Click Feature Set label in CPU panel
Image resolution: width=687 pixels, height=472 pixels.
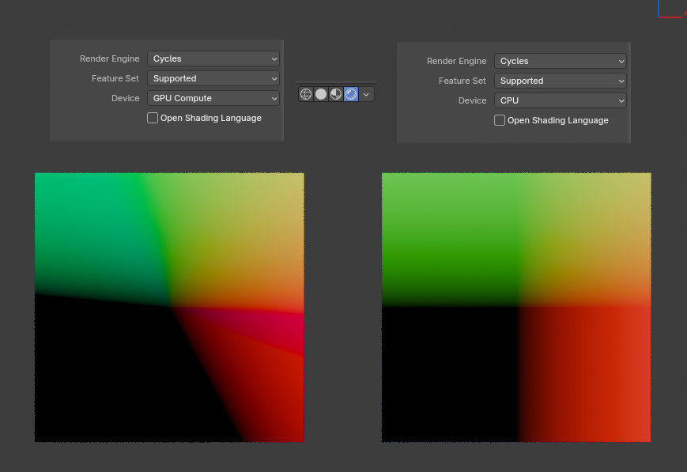click(x=462, y=81)
